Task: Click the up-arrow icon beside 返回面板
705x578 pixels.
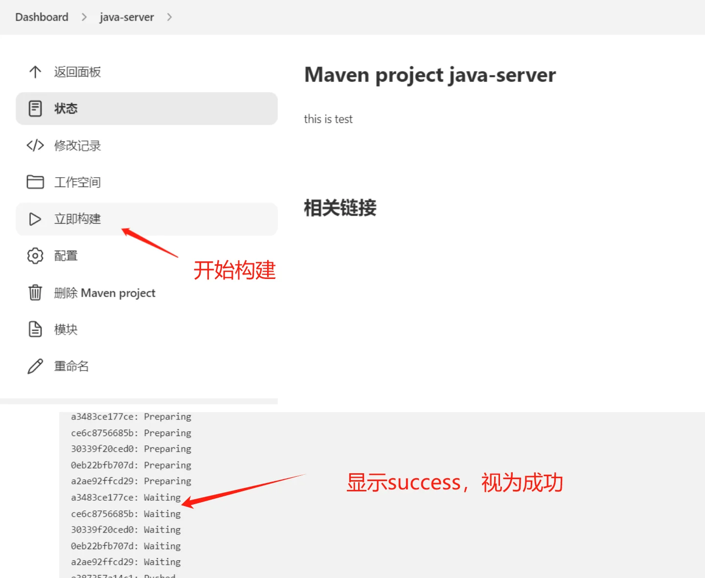Action: click(35, 72)
